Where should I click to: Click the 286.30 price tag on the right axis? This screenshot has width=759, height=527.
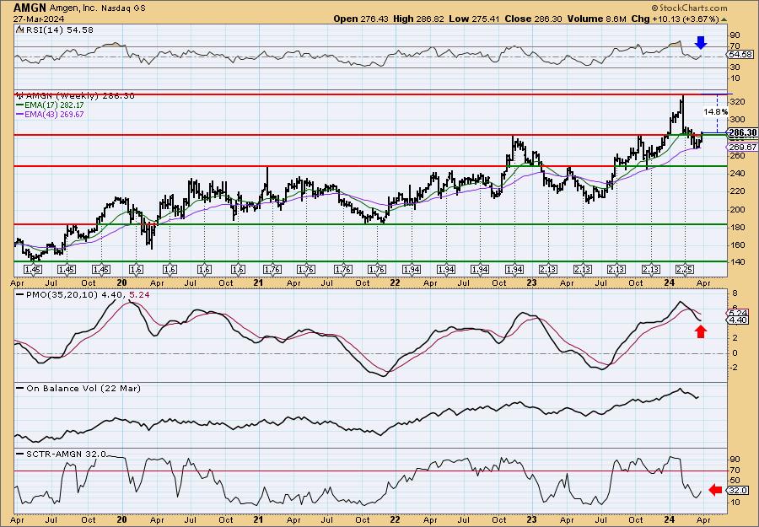point(742,132)
